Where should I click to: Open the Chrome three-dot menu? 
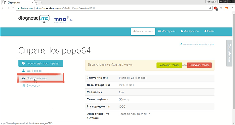click(231, 8)
